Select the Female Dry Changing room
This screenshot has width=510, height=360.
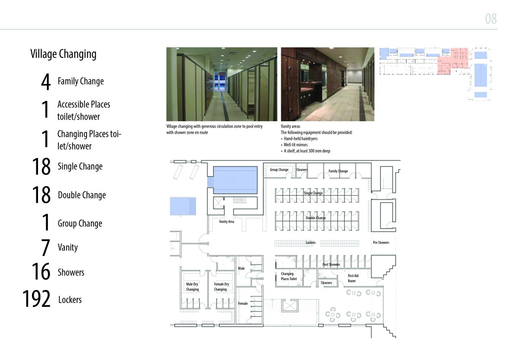221,287
